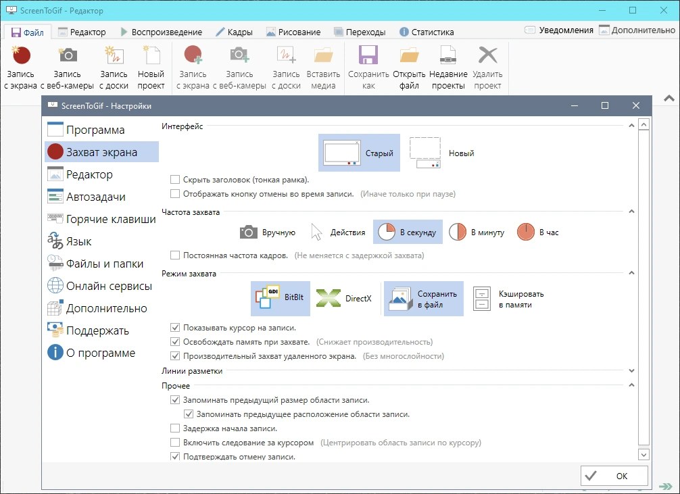The image size is (680, 494).
Task: Open Онлайн сервисы settings page
Action: coord(101,286)
